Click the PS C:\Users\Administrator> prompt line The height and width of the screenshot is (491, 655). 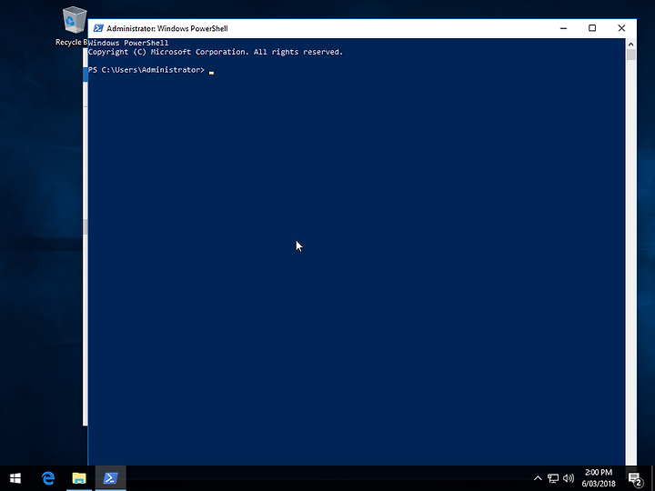click(x=146, y=70)
